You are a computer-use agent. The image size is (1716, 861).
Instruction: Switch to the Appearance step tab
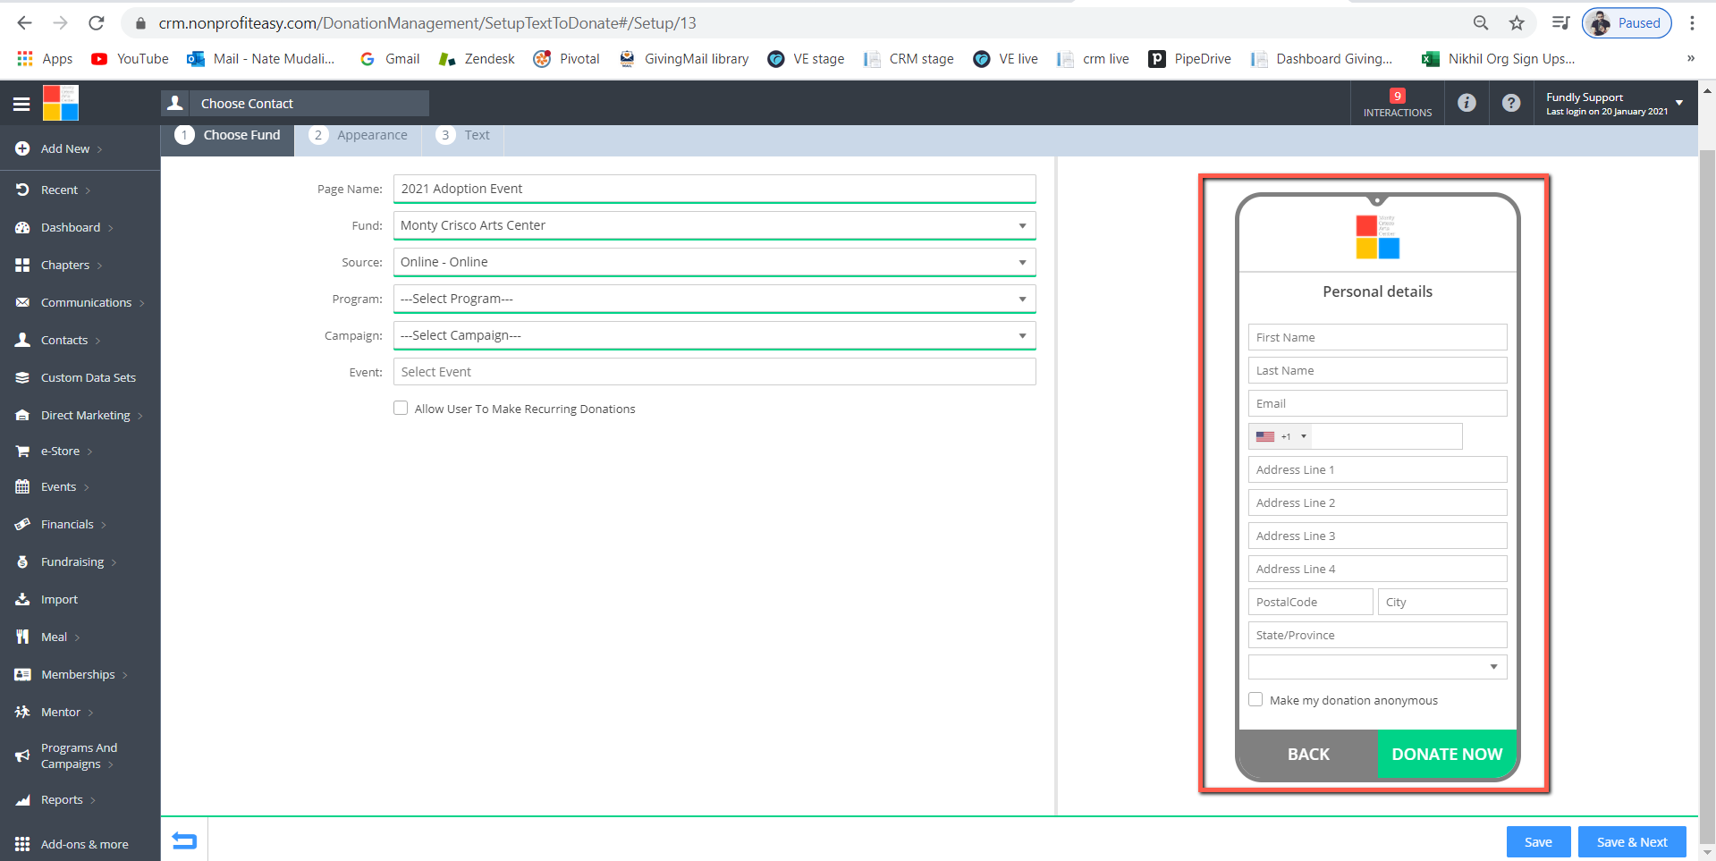coord(359,135)
